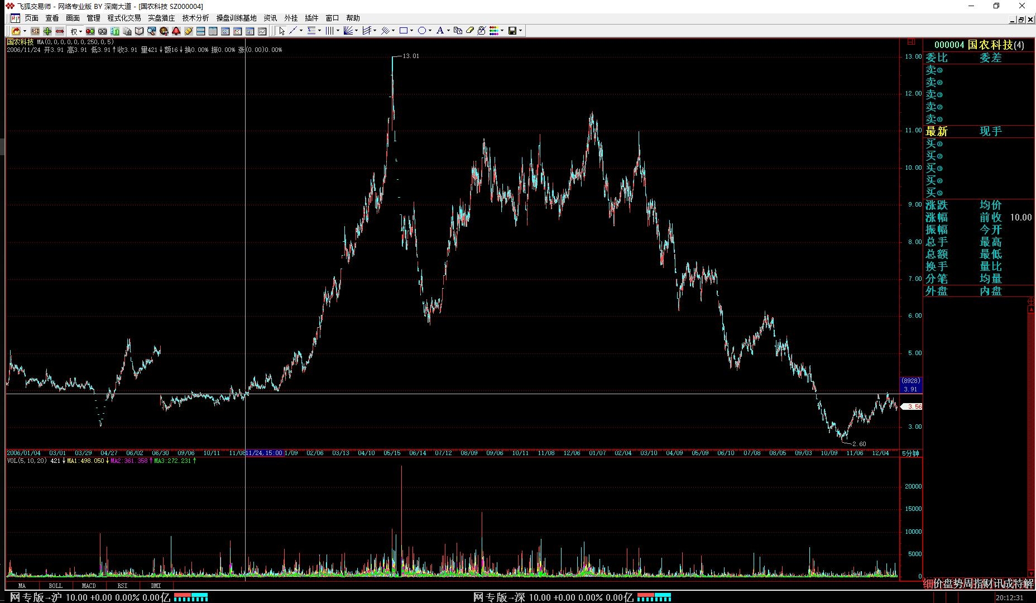Click the 000004 国农科技 stock title
Viewport: 1036px width, 603px height.
tap(979, 45)
